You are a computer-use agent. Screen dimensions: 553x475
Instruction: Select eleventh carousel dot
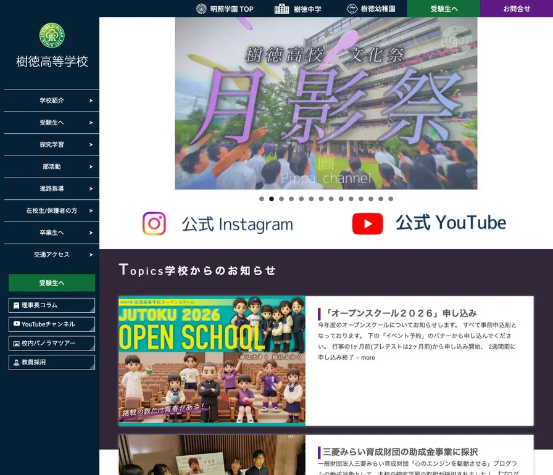361,199
